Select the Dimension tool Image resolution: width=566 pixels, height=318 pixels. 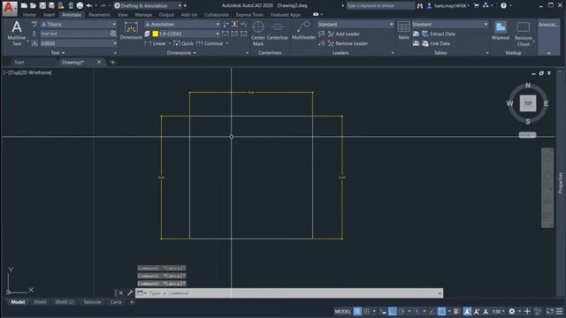click(x=131, y=31)
